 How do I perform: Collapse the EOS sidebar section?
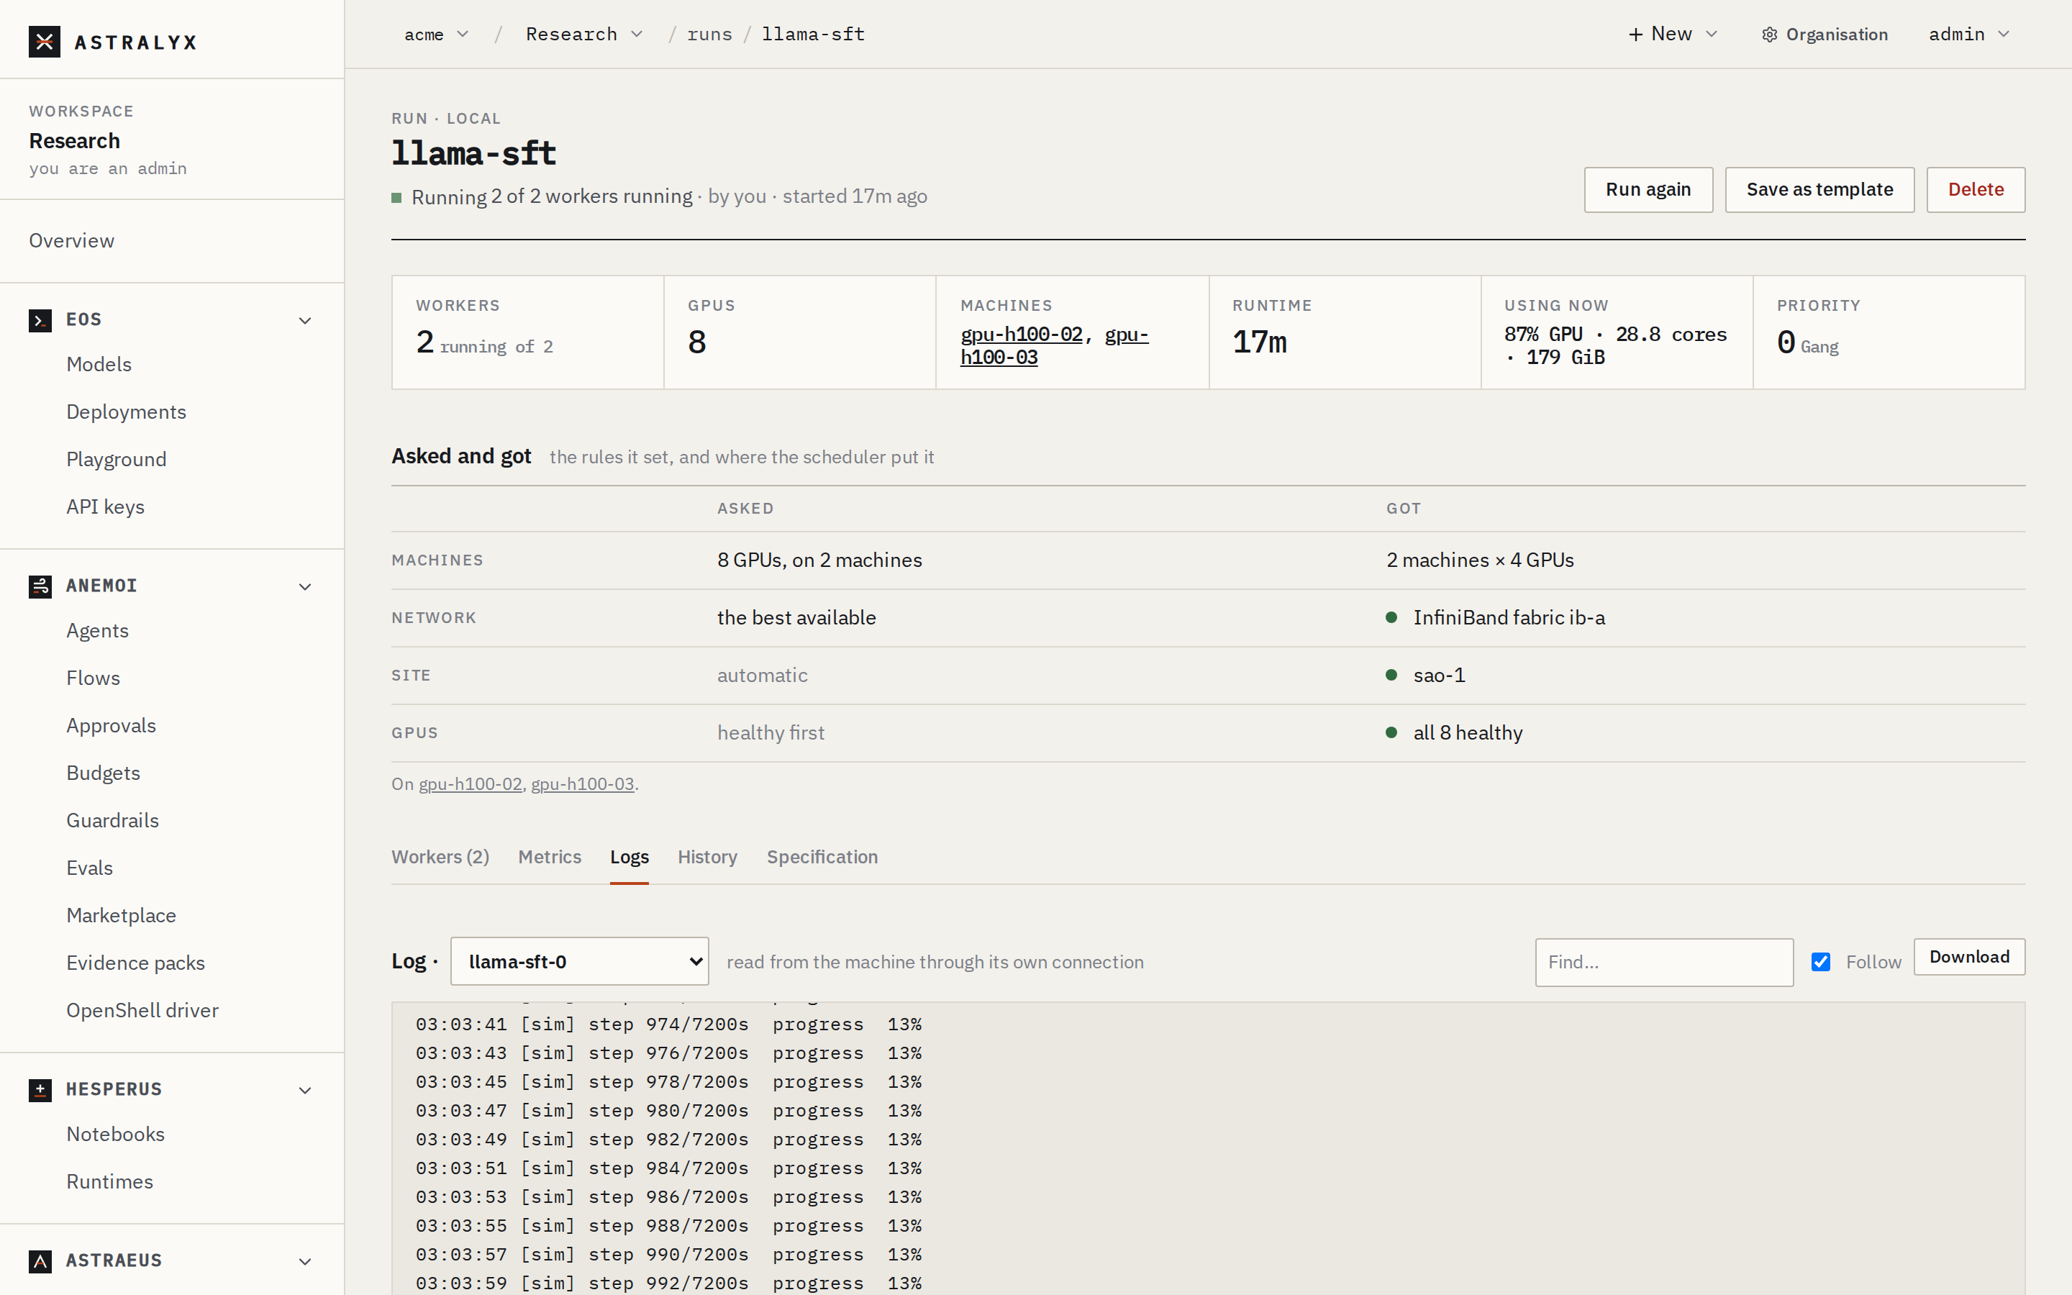(x=305, y=320)
